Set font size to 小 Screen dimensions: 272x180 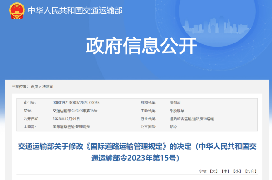pyautogui.click(x=237, y=171)
